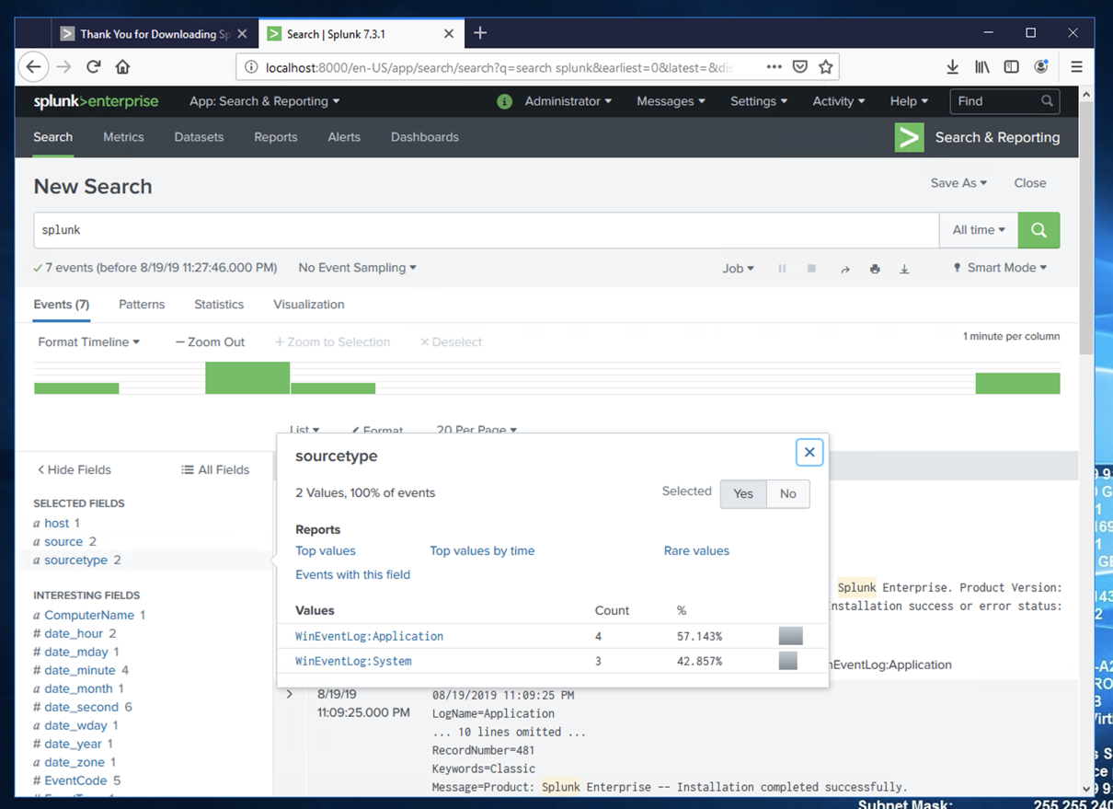This screenshot has width=1113, height=809.
Task: Click WinEventLog:System value link
Action: 353,661
